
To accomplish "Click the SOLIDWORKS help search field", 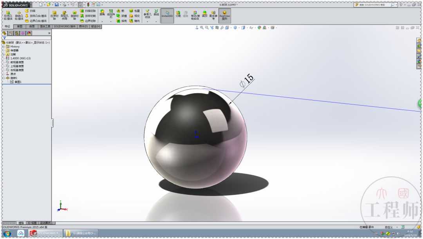I will 373,5.
